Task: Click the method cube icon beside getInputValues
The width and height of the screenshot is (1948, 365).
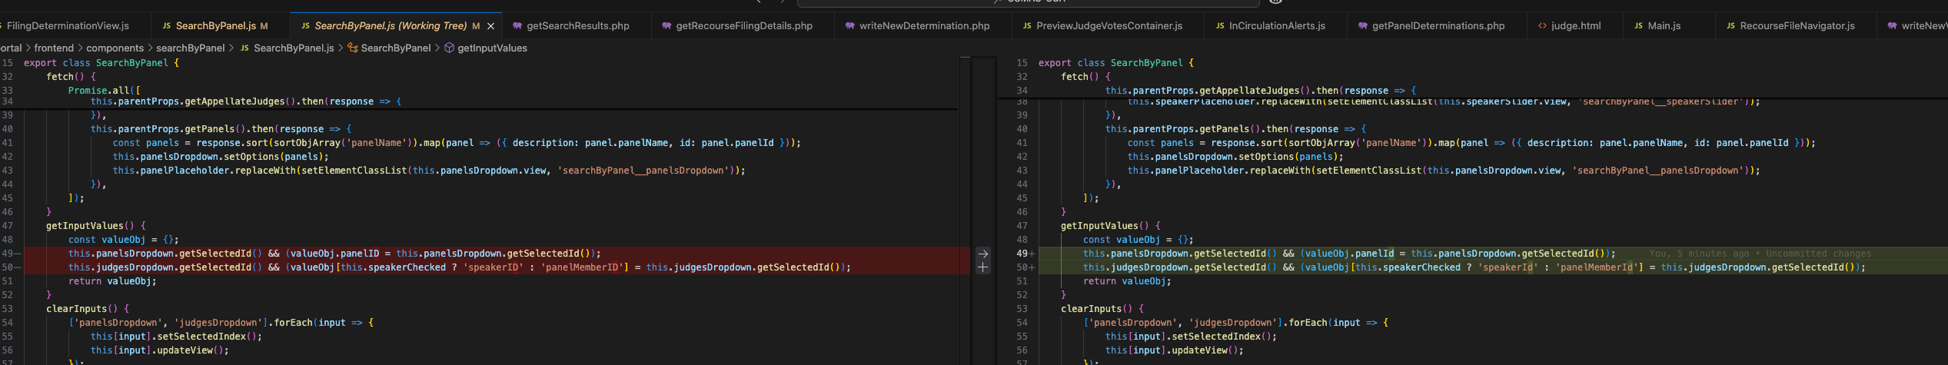Action: [x=449, y=48]
